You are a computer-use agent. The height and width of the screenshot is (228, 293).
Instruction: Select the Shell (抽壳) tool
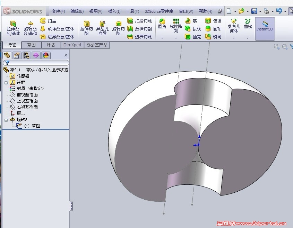(x=193, y=37)
